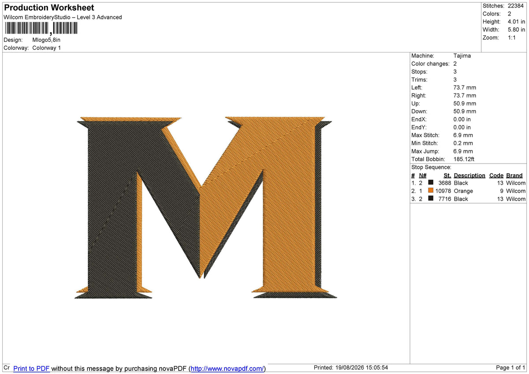Click the 'Description' column header

pyautogui.click(x=469, y=175)
